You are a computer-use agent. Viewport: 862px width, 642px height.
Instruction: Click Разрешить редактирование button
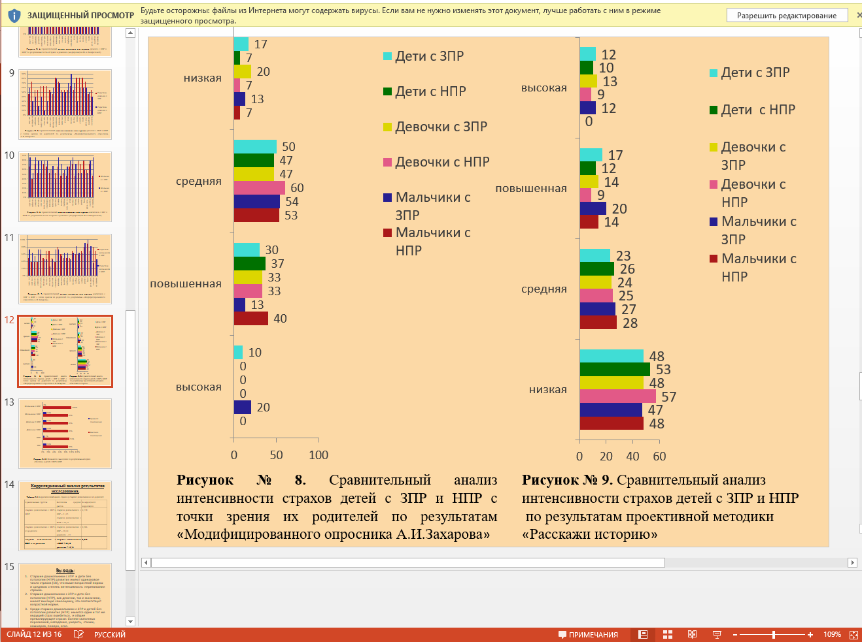tap(787, 15)
